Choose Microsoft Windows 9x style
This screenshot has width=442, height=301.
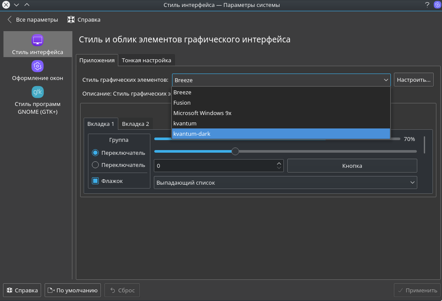coord(281,113)
